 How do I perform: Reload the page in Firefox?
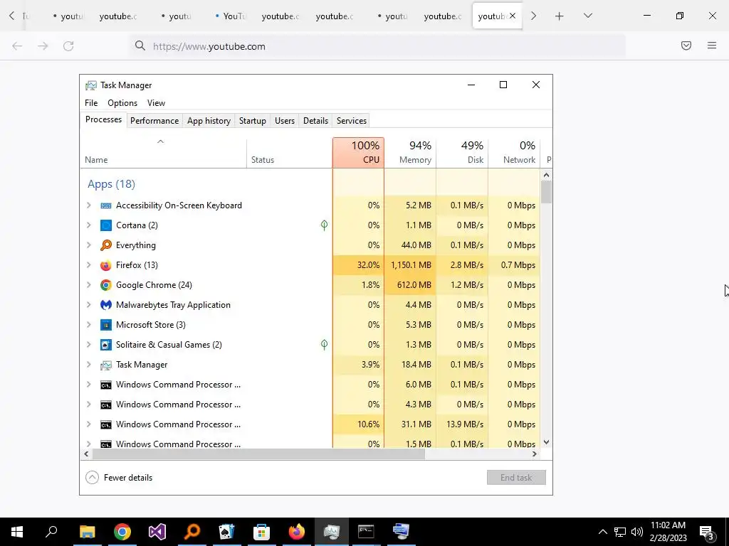click(68, 46)
